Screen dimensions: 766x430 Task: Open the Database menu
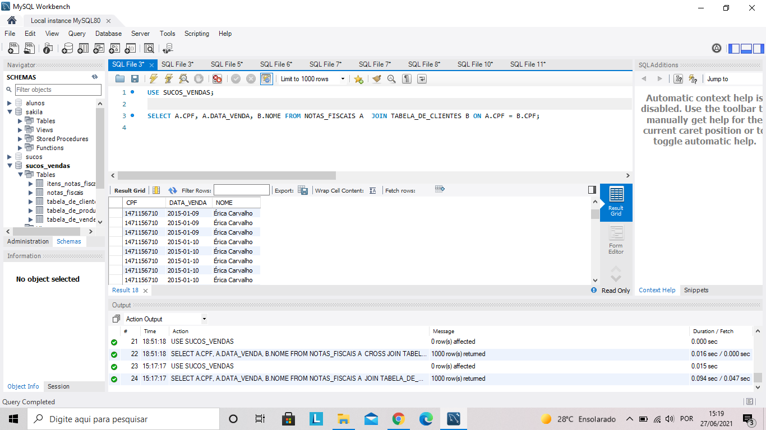[x=108, y=34]
